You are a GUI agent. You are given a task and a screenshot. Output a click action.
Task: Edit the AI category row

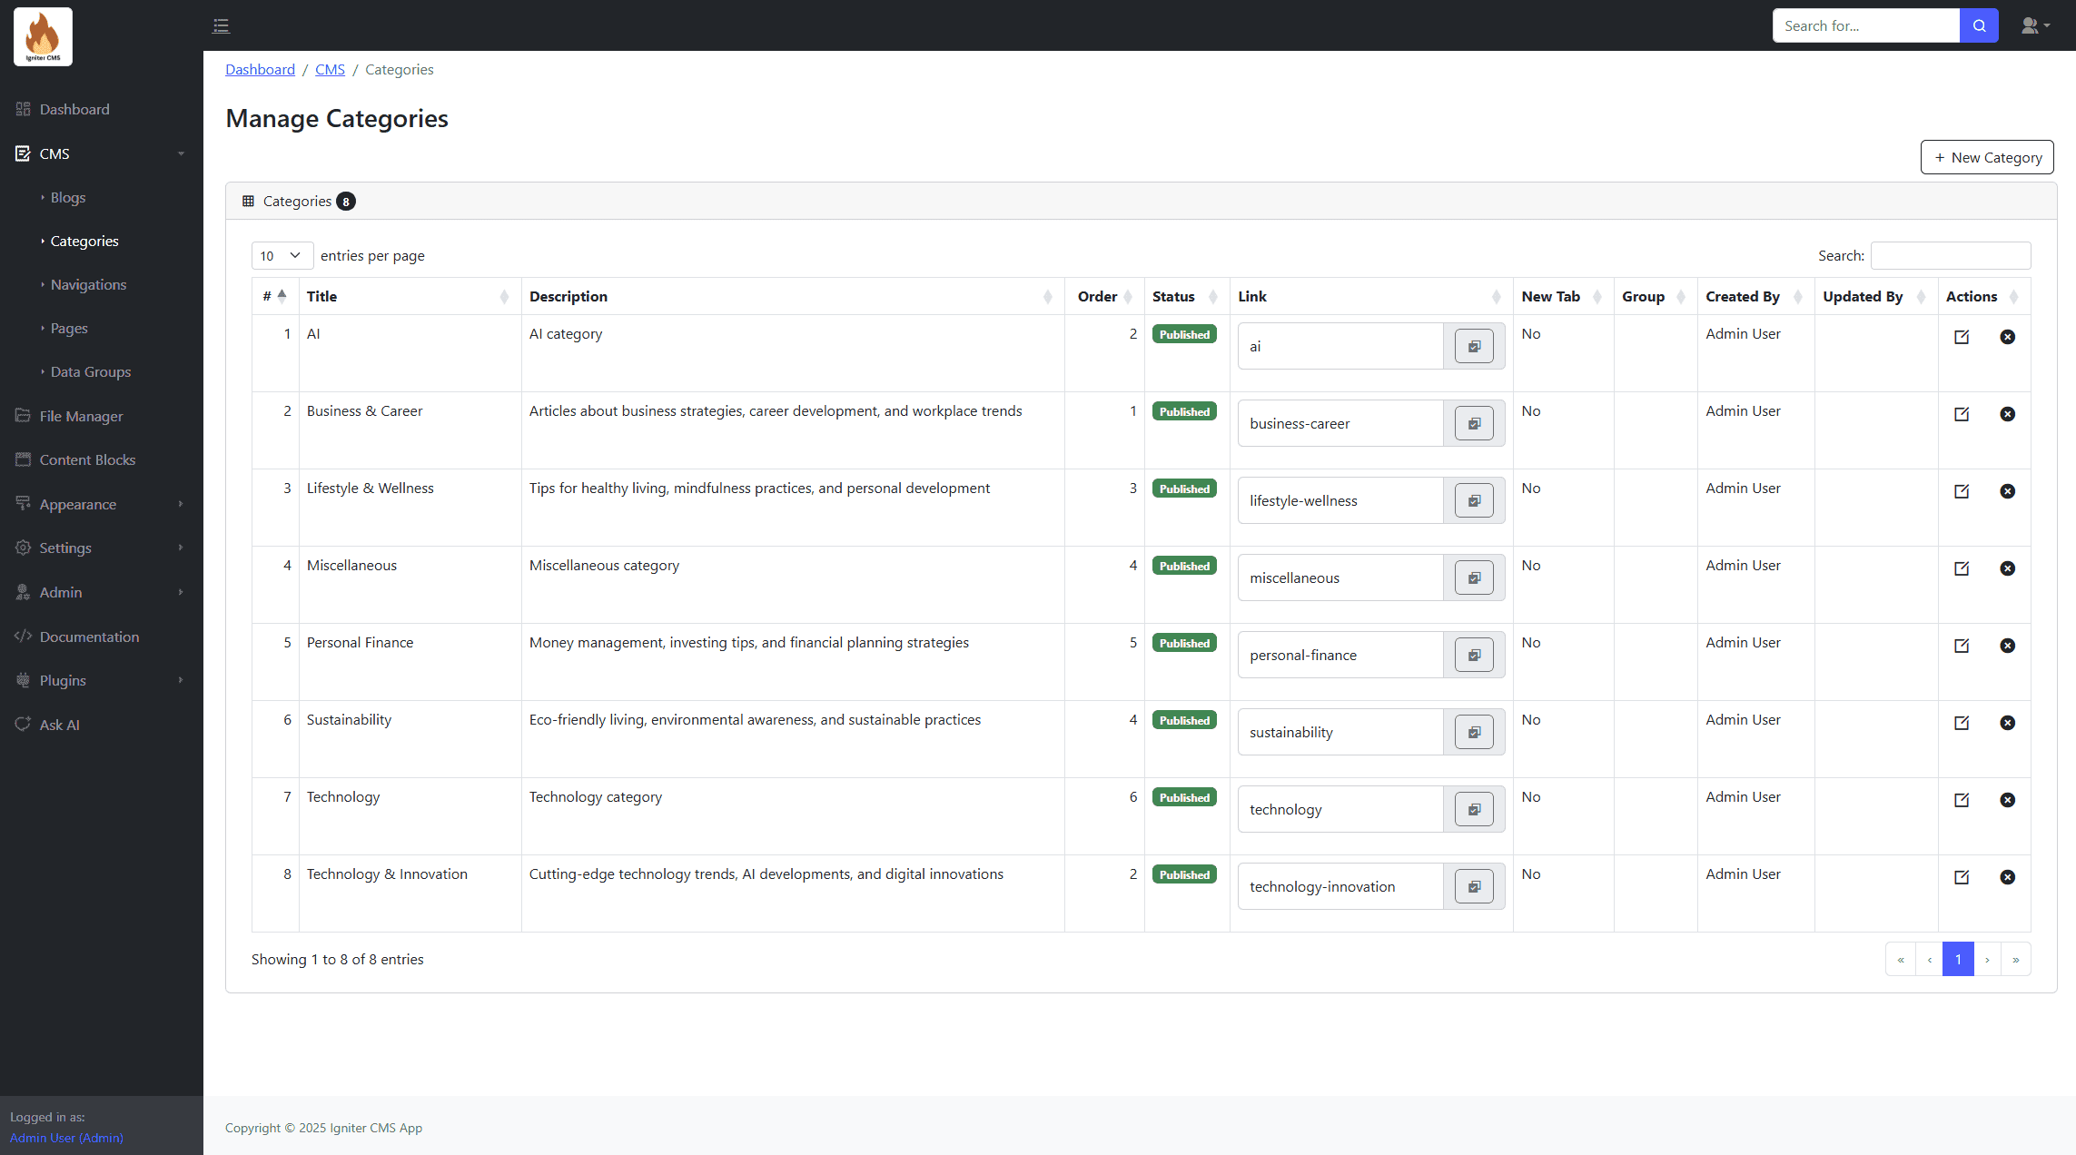[x=1962, y=337]
